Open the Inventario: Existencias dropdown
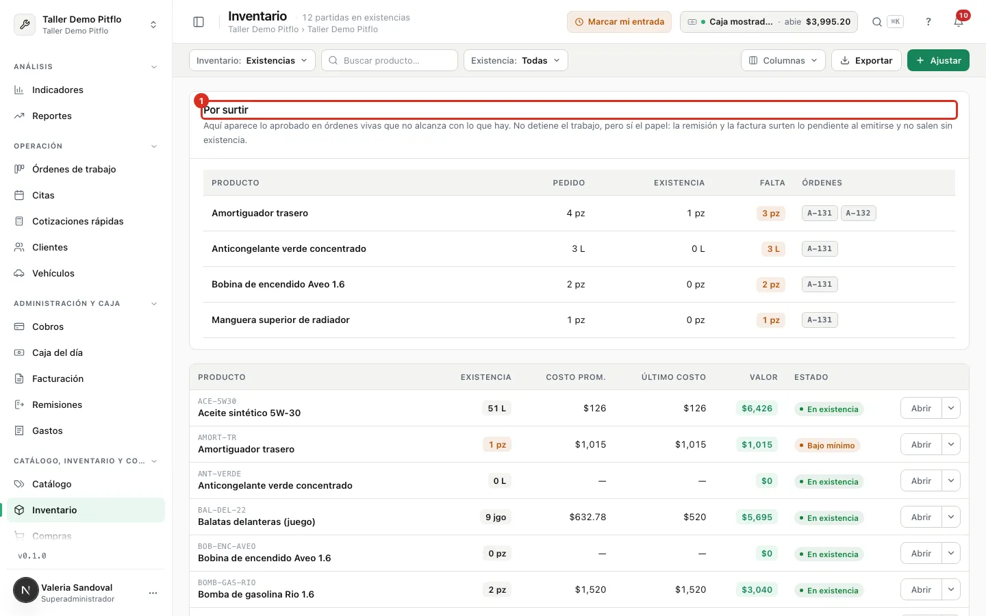 (x=252, y=60)
